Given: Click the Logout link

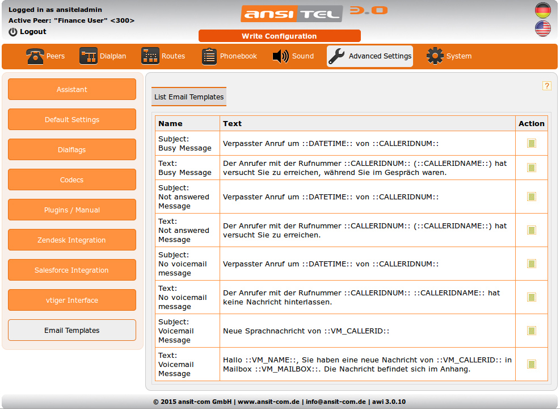Looking at the screenshot, I should point(32,32).
